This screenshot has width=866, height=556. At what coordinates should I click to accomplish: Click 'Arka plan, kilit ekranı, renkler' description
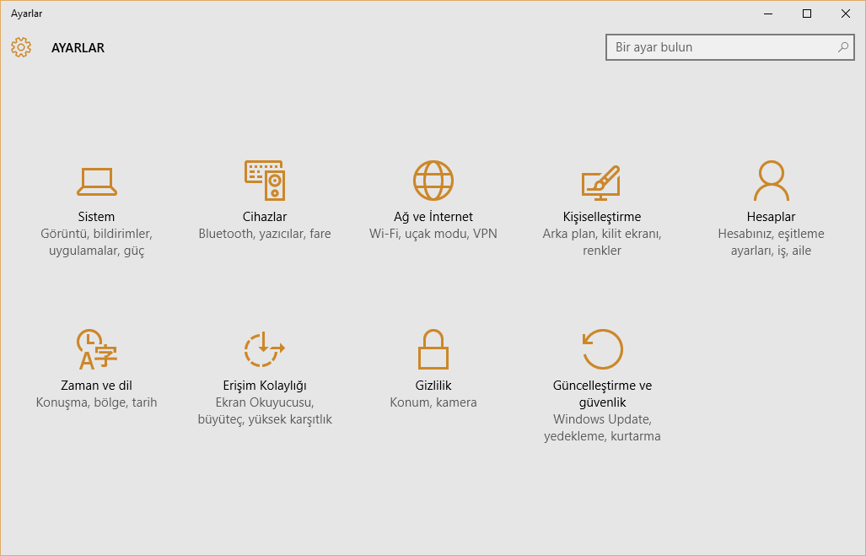pyautogui.click(x=602, y=242)
